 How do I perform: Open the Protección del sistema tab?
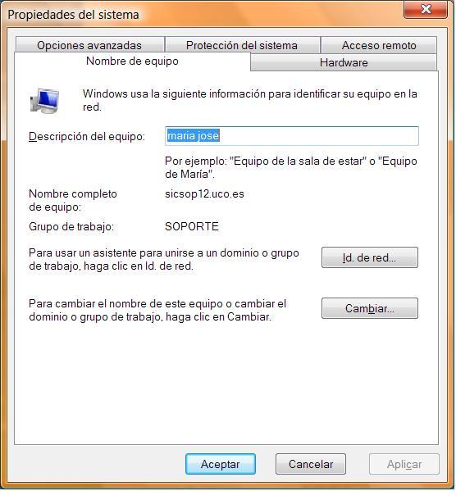pos(242,45)
